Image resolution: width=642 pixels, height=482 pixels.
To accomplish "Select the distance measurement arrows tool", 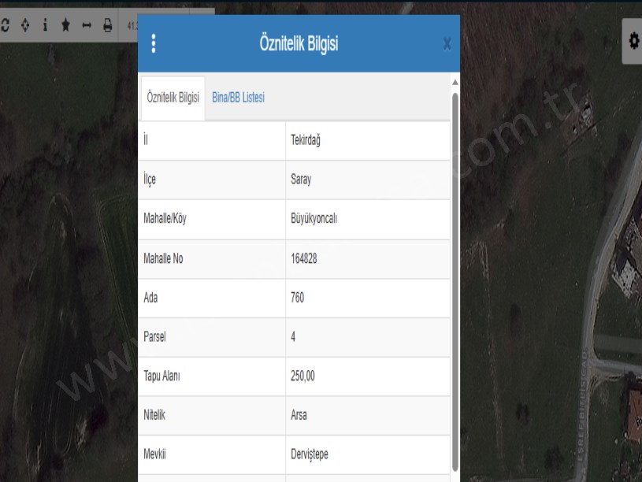I will 87,24.
